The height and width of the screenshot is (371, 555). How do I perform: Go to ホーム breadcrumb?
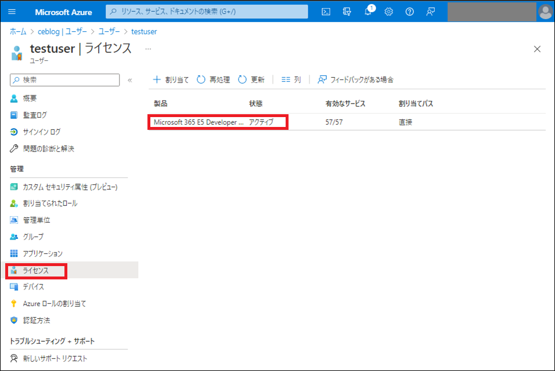tap(18, 31)
